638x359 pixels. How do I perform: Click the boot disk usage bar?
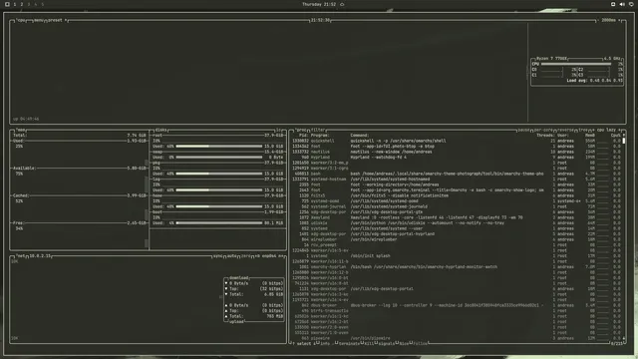pos(219,223)
